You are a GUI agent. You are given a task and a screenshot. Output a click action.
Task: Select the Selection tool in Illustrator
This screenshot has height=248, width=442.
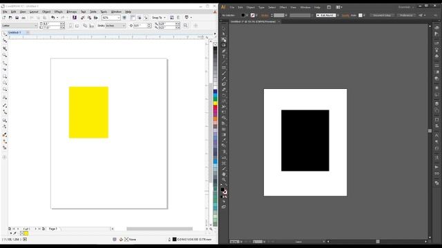224,28
